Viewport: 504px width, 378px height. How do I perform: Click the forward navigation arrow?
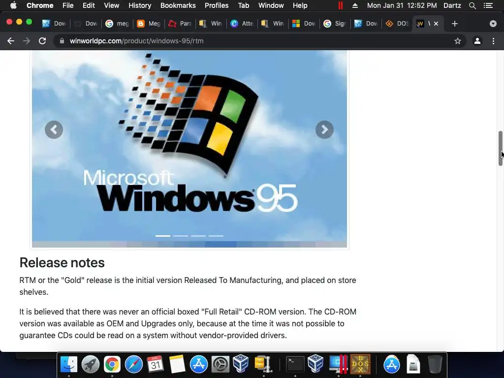(x=27, y=41)
